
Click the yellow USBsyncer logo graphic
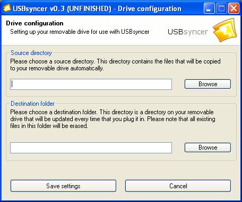[x=225, y=30]
